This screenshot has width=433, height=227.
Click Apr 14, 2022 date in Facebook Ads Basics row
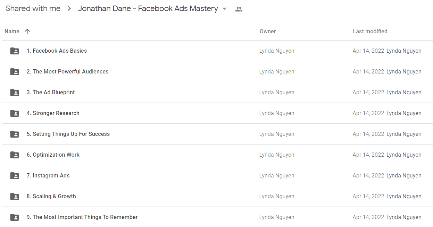click(368, 51)
